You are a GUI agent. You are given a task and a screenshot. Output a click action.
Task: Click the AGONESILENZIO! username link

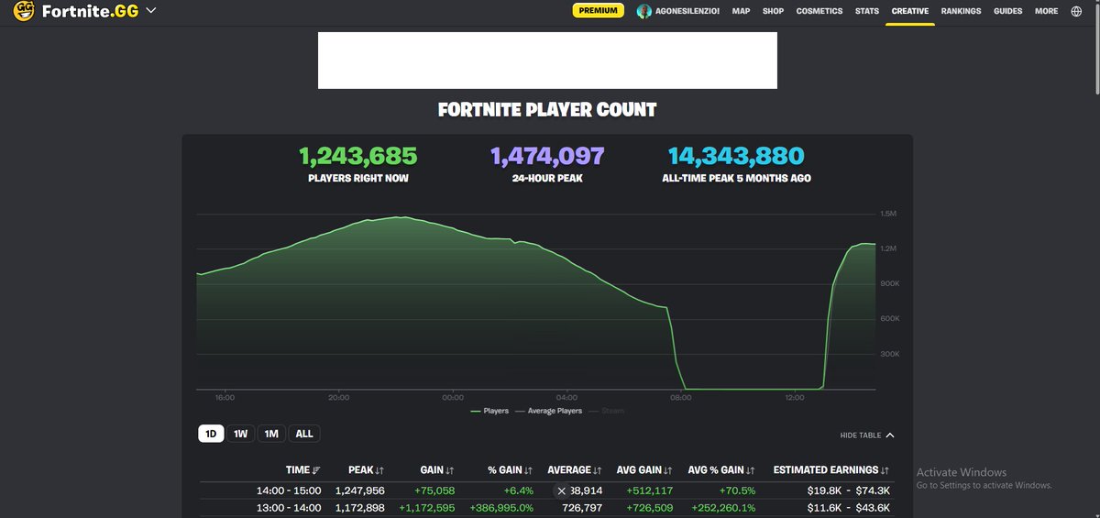(688, 11)
